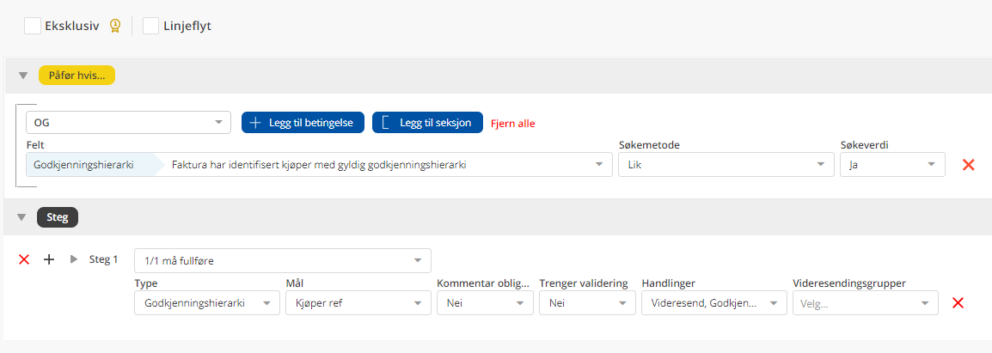Open the Type dropdown with Godkjenningshierarki
Image resolution: width=992 pixels, height=353 pixels.
coord(206,303)
